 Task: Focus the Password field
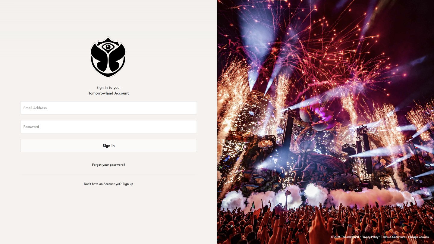tap(108, 127)
